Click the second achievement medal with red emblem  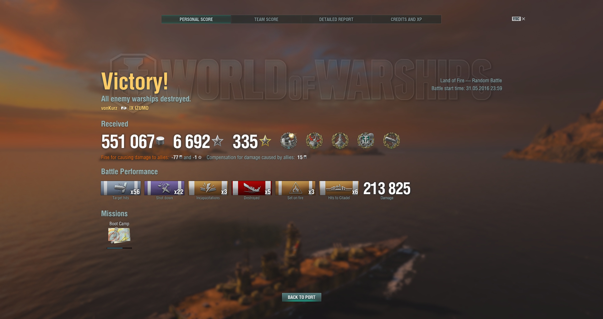click(x=314, y=141)
